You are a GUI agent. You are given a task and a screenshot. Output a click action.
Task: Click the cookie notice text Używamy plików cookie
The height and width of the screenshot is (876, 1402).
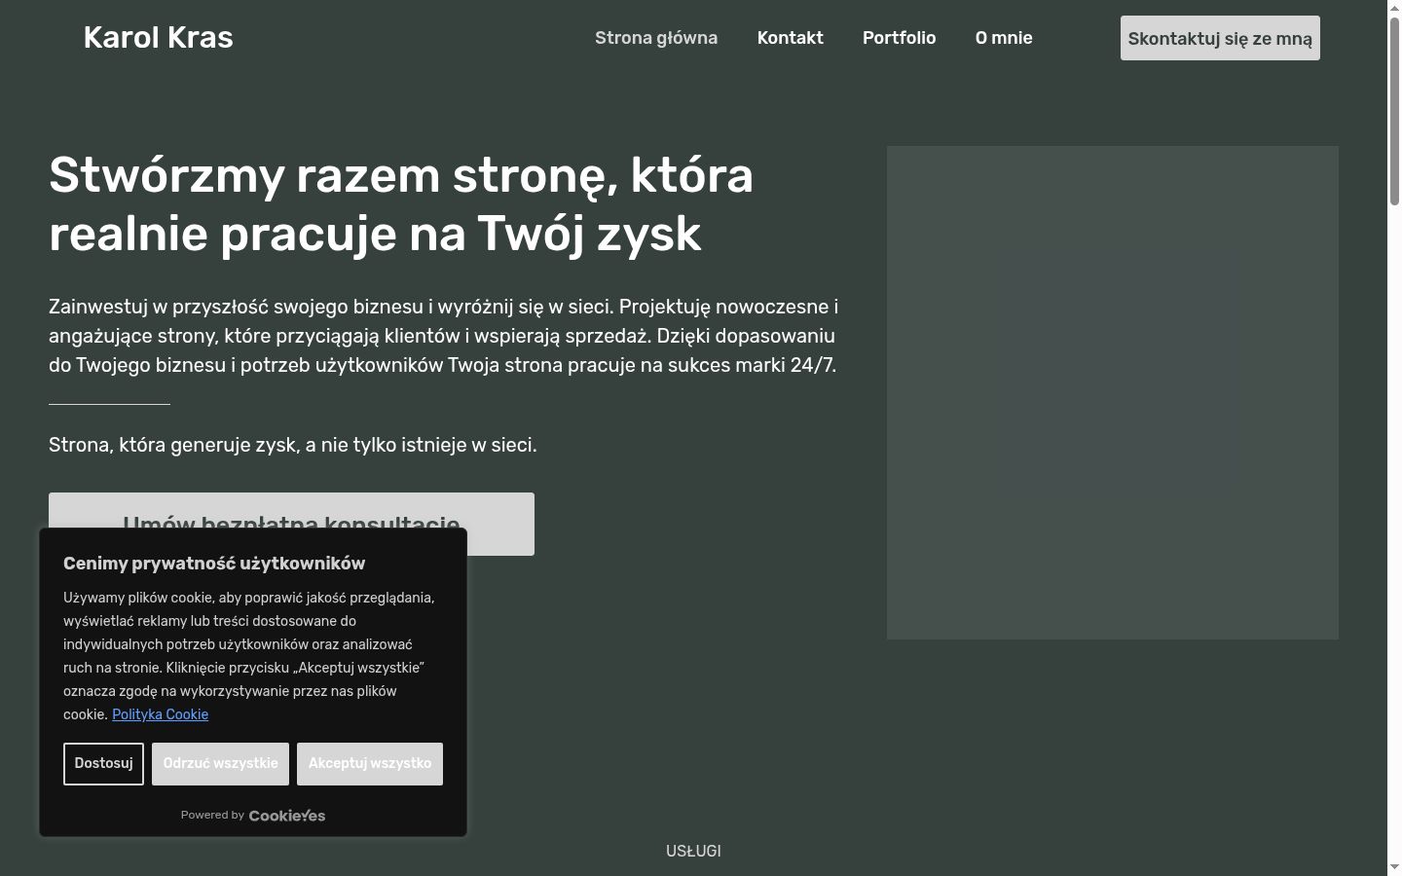(x=250, y=656)
